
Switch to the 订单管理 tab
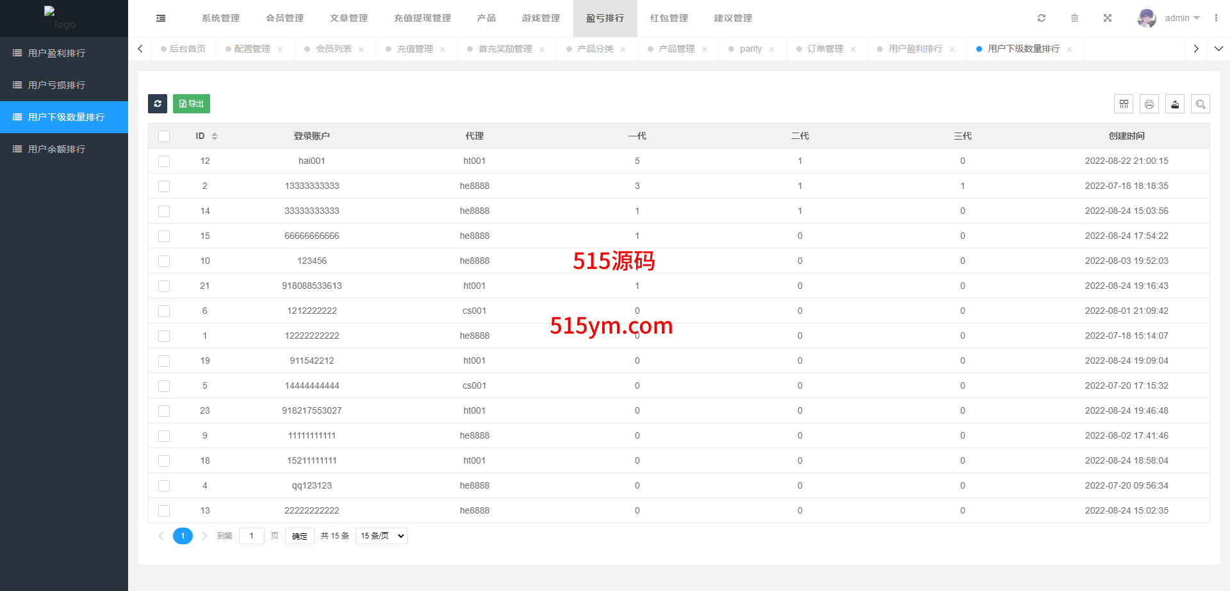pos(824,49)
